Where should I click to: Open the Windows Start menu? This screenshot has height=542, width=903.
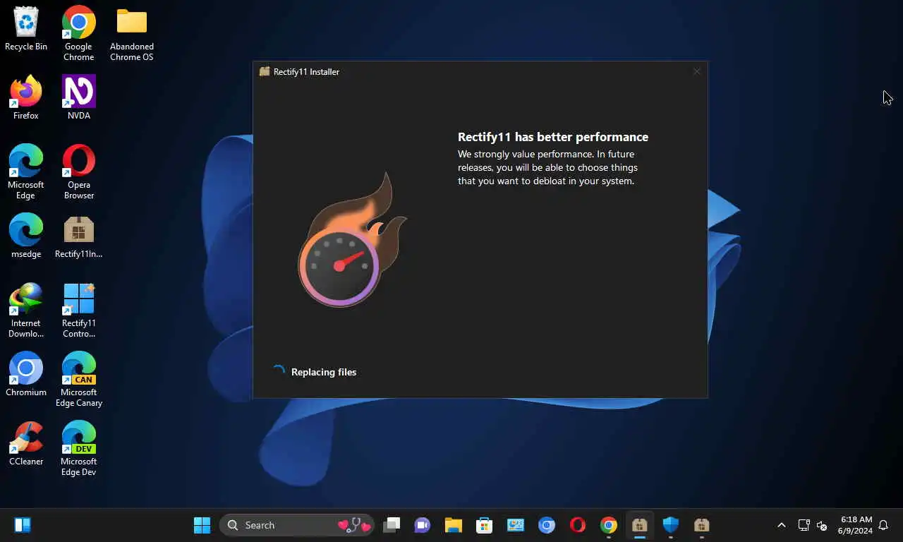[x=202, y=525]
